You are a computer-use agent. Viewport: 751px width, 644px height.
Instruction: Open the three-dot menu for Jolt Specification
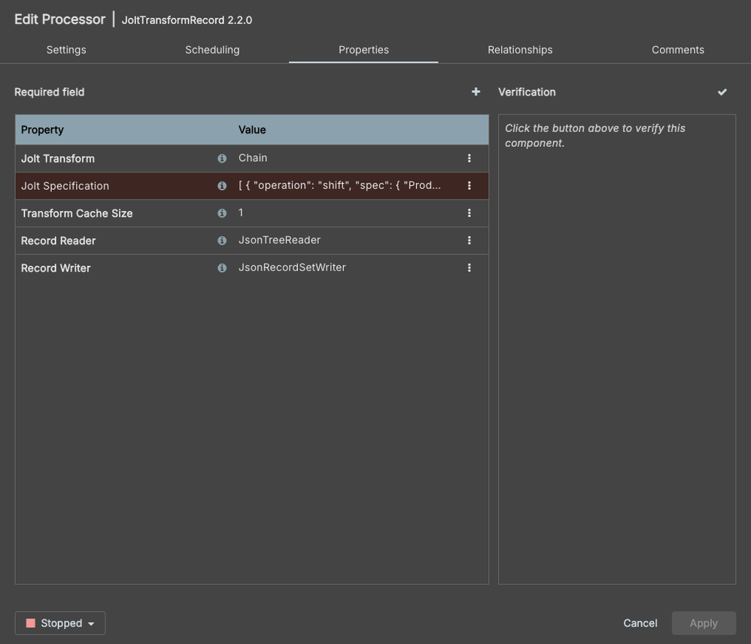point(469,186)
